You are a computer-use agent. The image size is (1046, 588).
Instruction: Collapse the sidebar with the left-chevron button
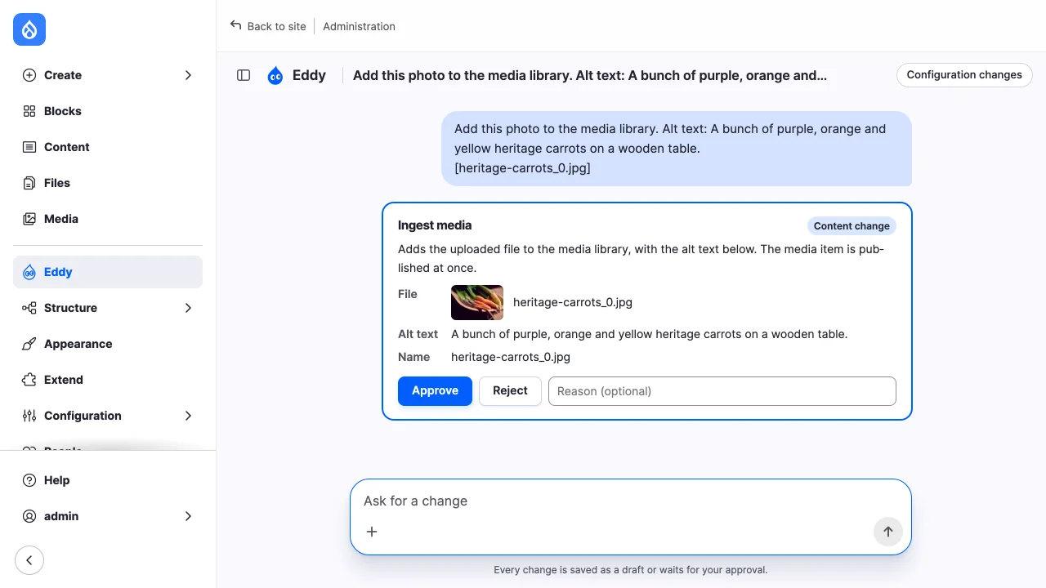(x=29, y=560)
